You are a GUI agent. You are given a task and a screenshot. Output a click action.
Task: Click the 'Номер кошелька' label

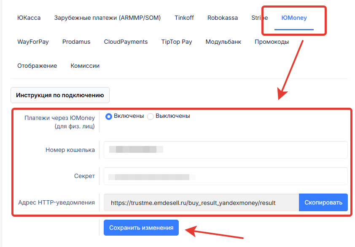tap(70, 150)
